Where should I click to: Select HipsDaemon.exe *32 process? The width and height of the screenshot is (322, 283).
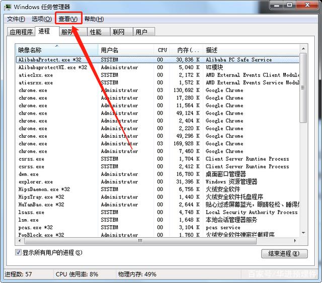point(157,190)
